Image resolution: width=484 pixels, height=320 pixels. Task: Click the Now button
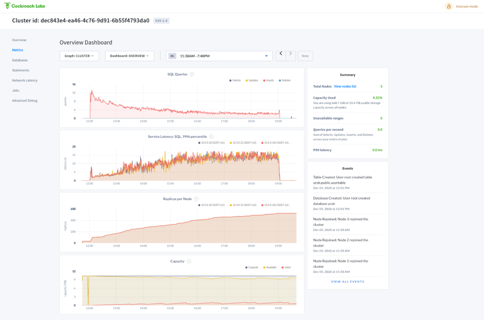[x=305, y=56]
